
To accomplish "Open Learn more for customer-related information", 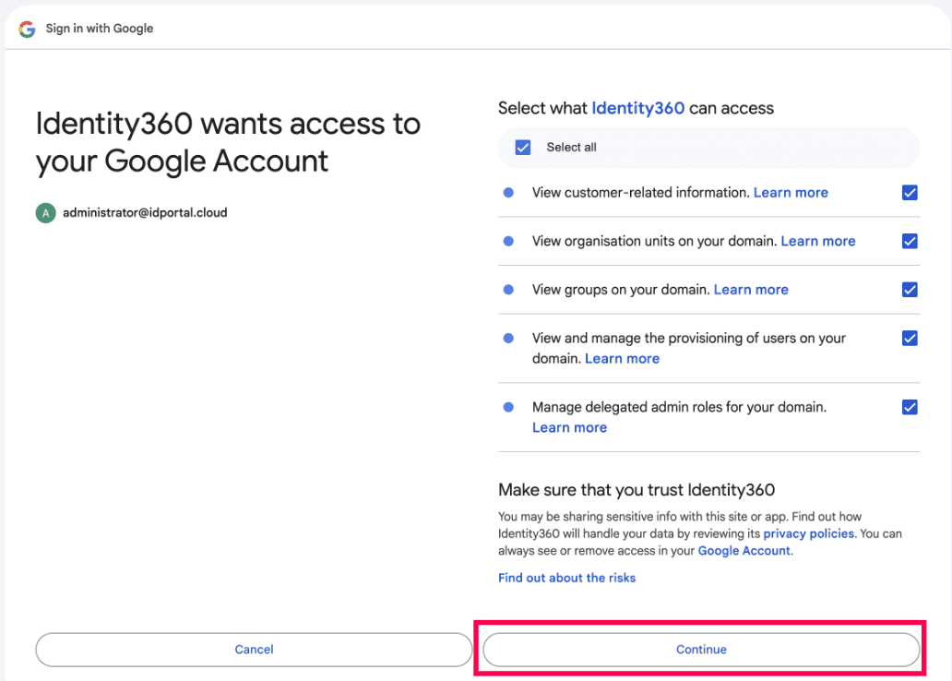I will (x=791, y=193).
